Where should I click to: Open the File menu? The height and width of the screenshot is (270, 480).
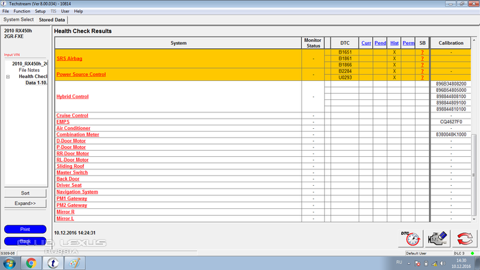(5, 12)
